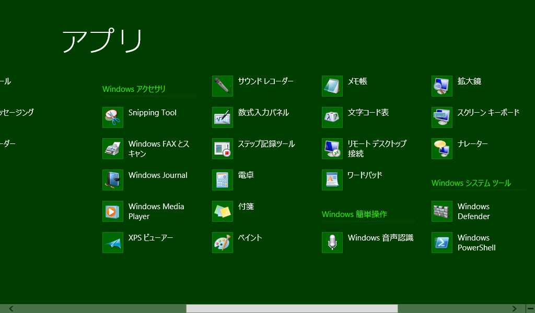Start the サウンド レコーダー microphone icon

(x=223, y=86)
